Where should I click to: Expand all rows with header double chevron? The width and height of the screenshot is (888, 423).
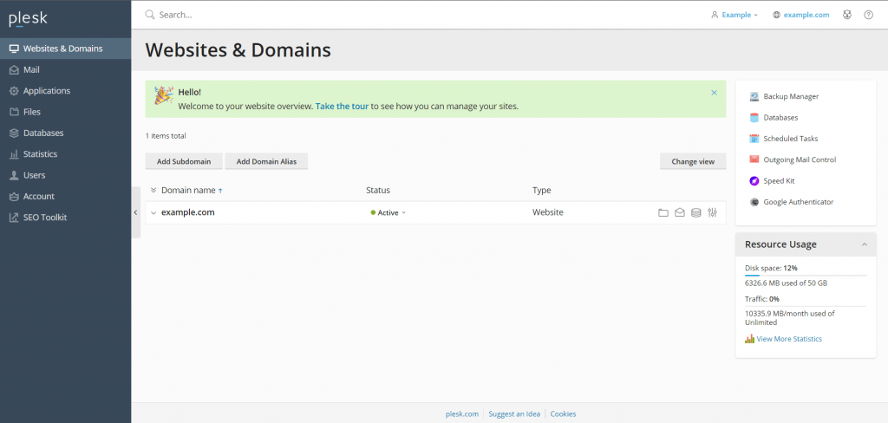pos(153,191)
